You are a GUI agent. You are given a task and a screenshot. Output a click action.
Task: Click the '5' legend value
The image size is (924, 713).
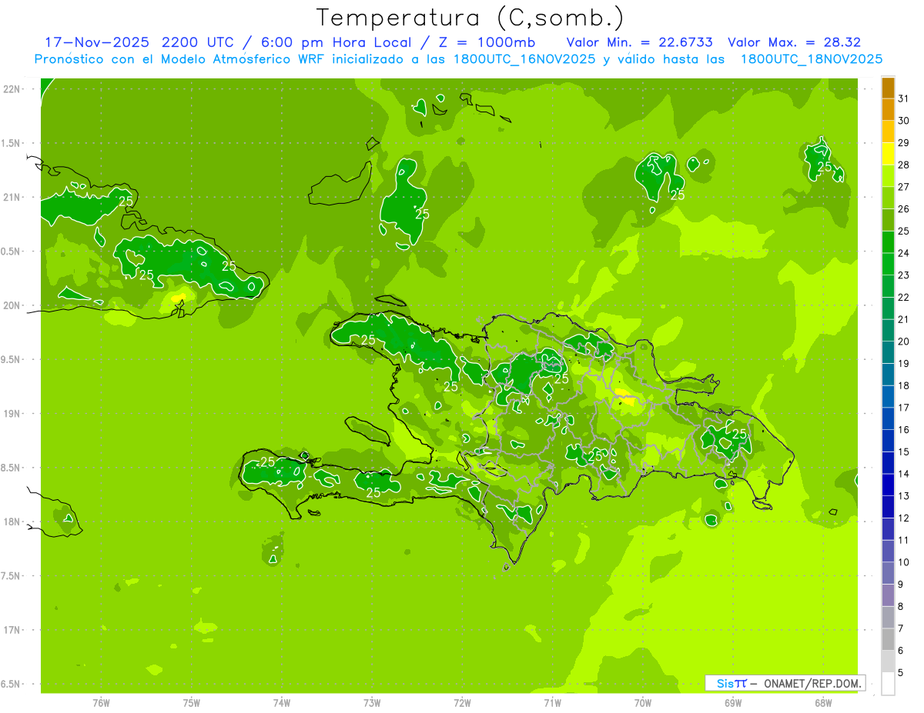tap(901, 673)
